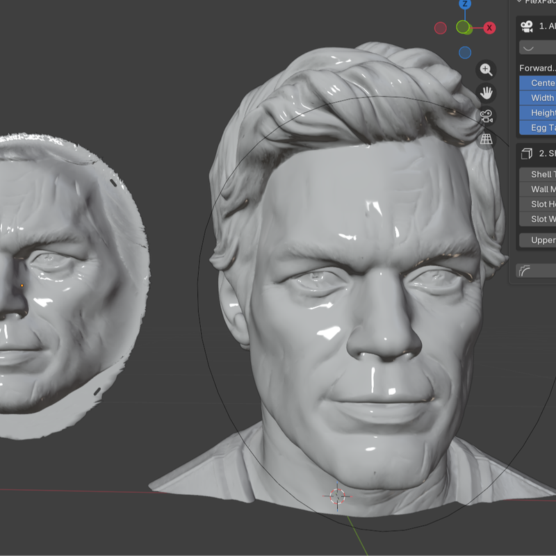
Task: Click the dim blue negative Z gizmo circle
Action: (x=465, y=53)
